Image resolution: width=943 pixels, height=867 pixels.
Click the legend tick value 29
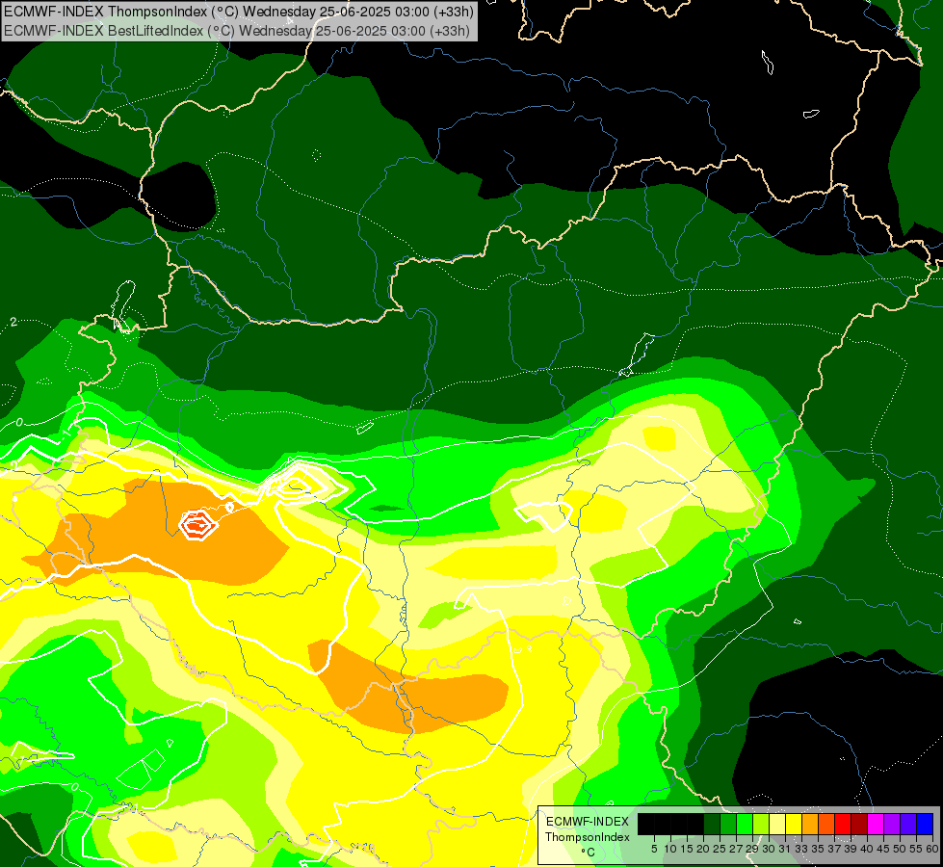(x=752, y=849)
